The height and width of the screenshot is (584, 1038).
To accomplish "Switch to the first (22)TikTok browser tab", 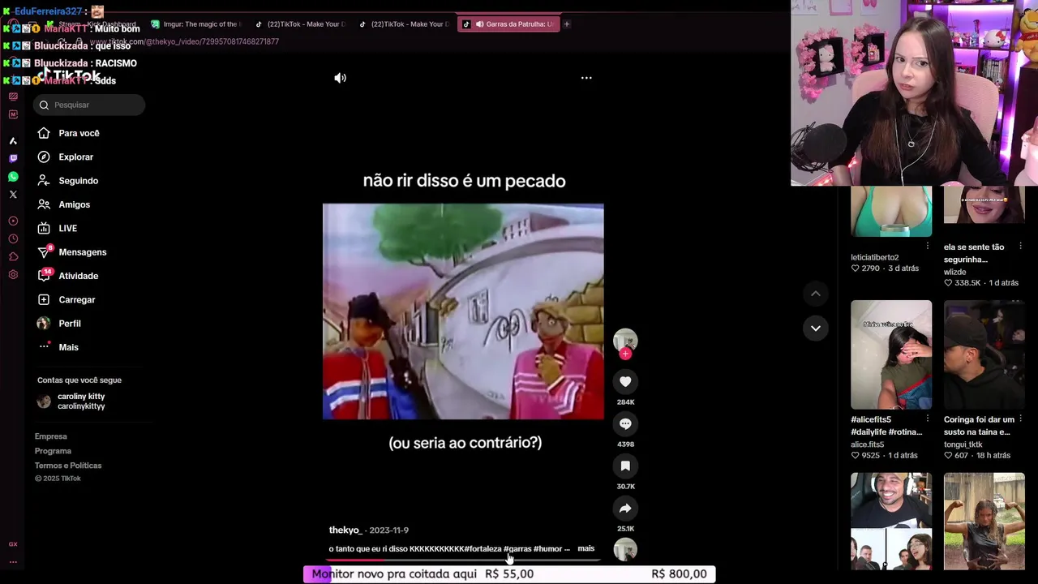I will (x=300, y=24).
